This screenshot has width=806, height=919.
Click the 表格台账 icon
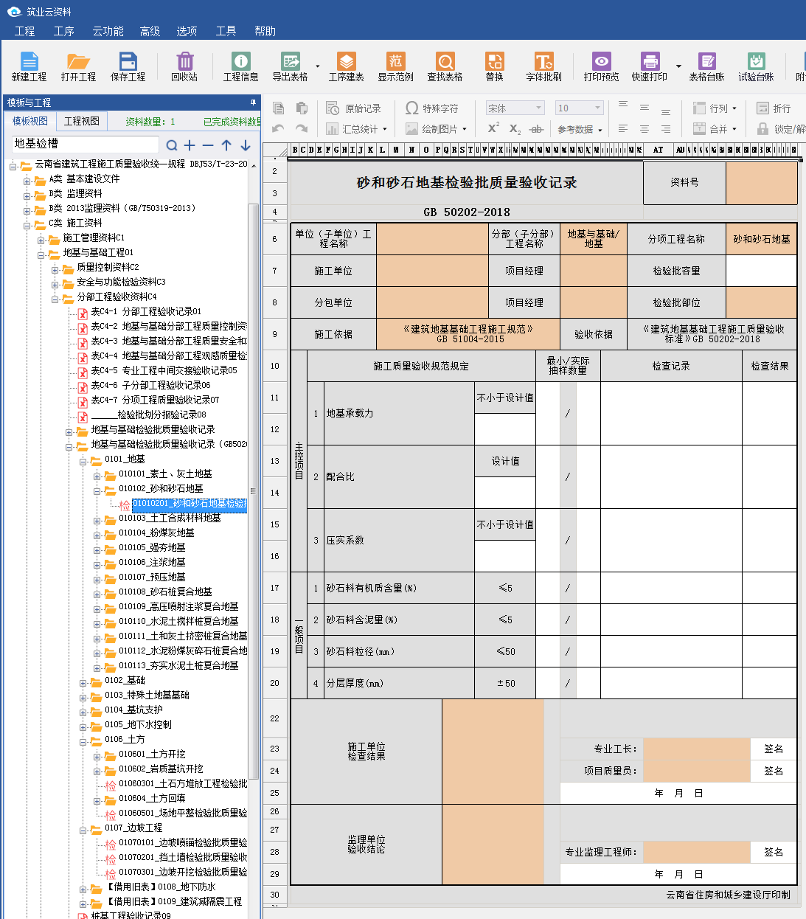tap(707, 66)
